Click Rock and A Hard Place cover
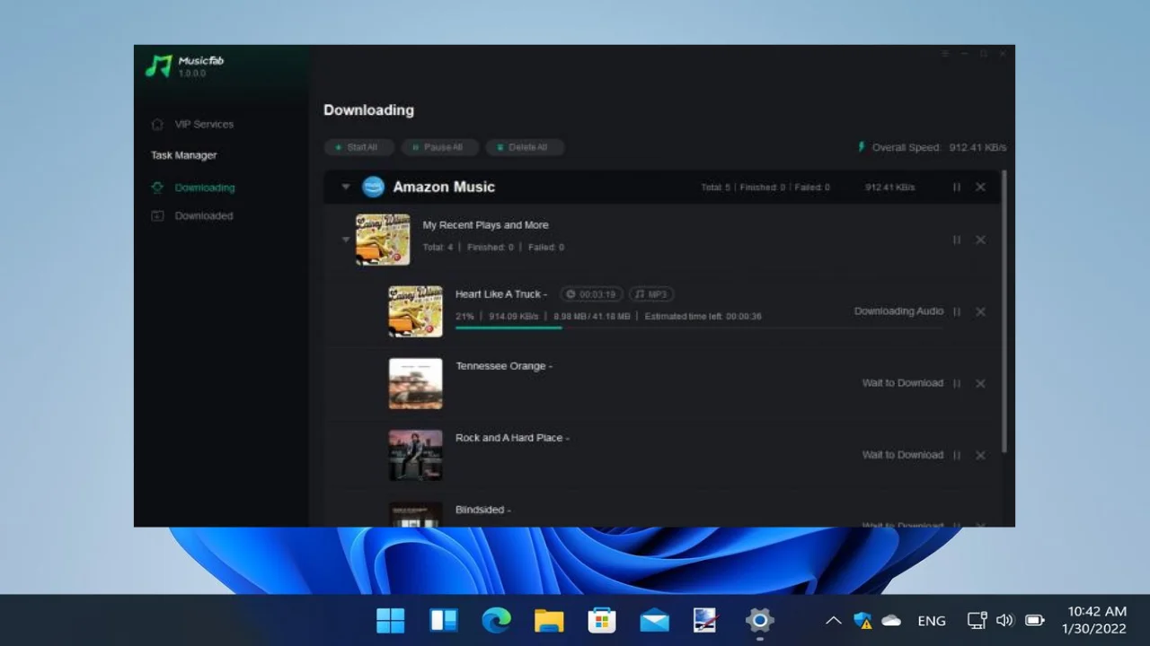Image resolution: width=1150 pixels, height=646 pixels. click(415, 455)
